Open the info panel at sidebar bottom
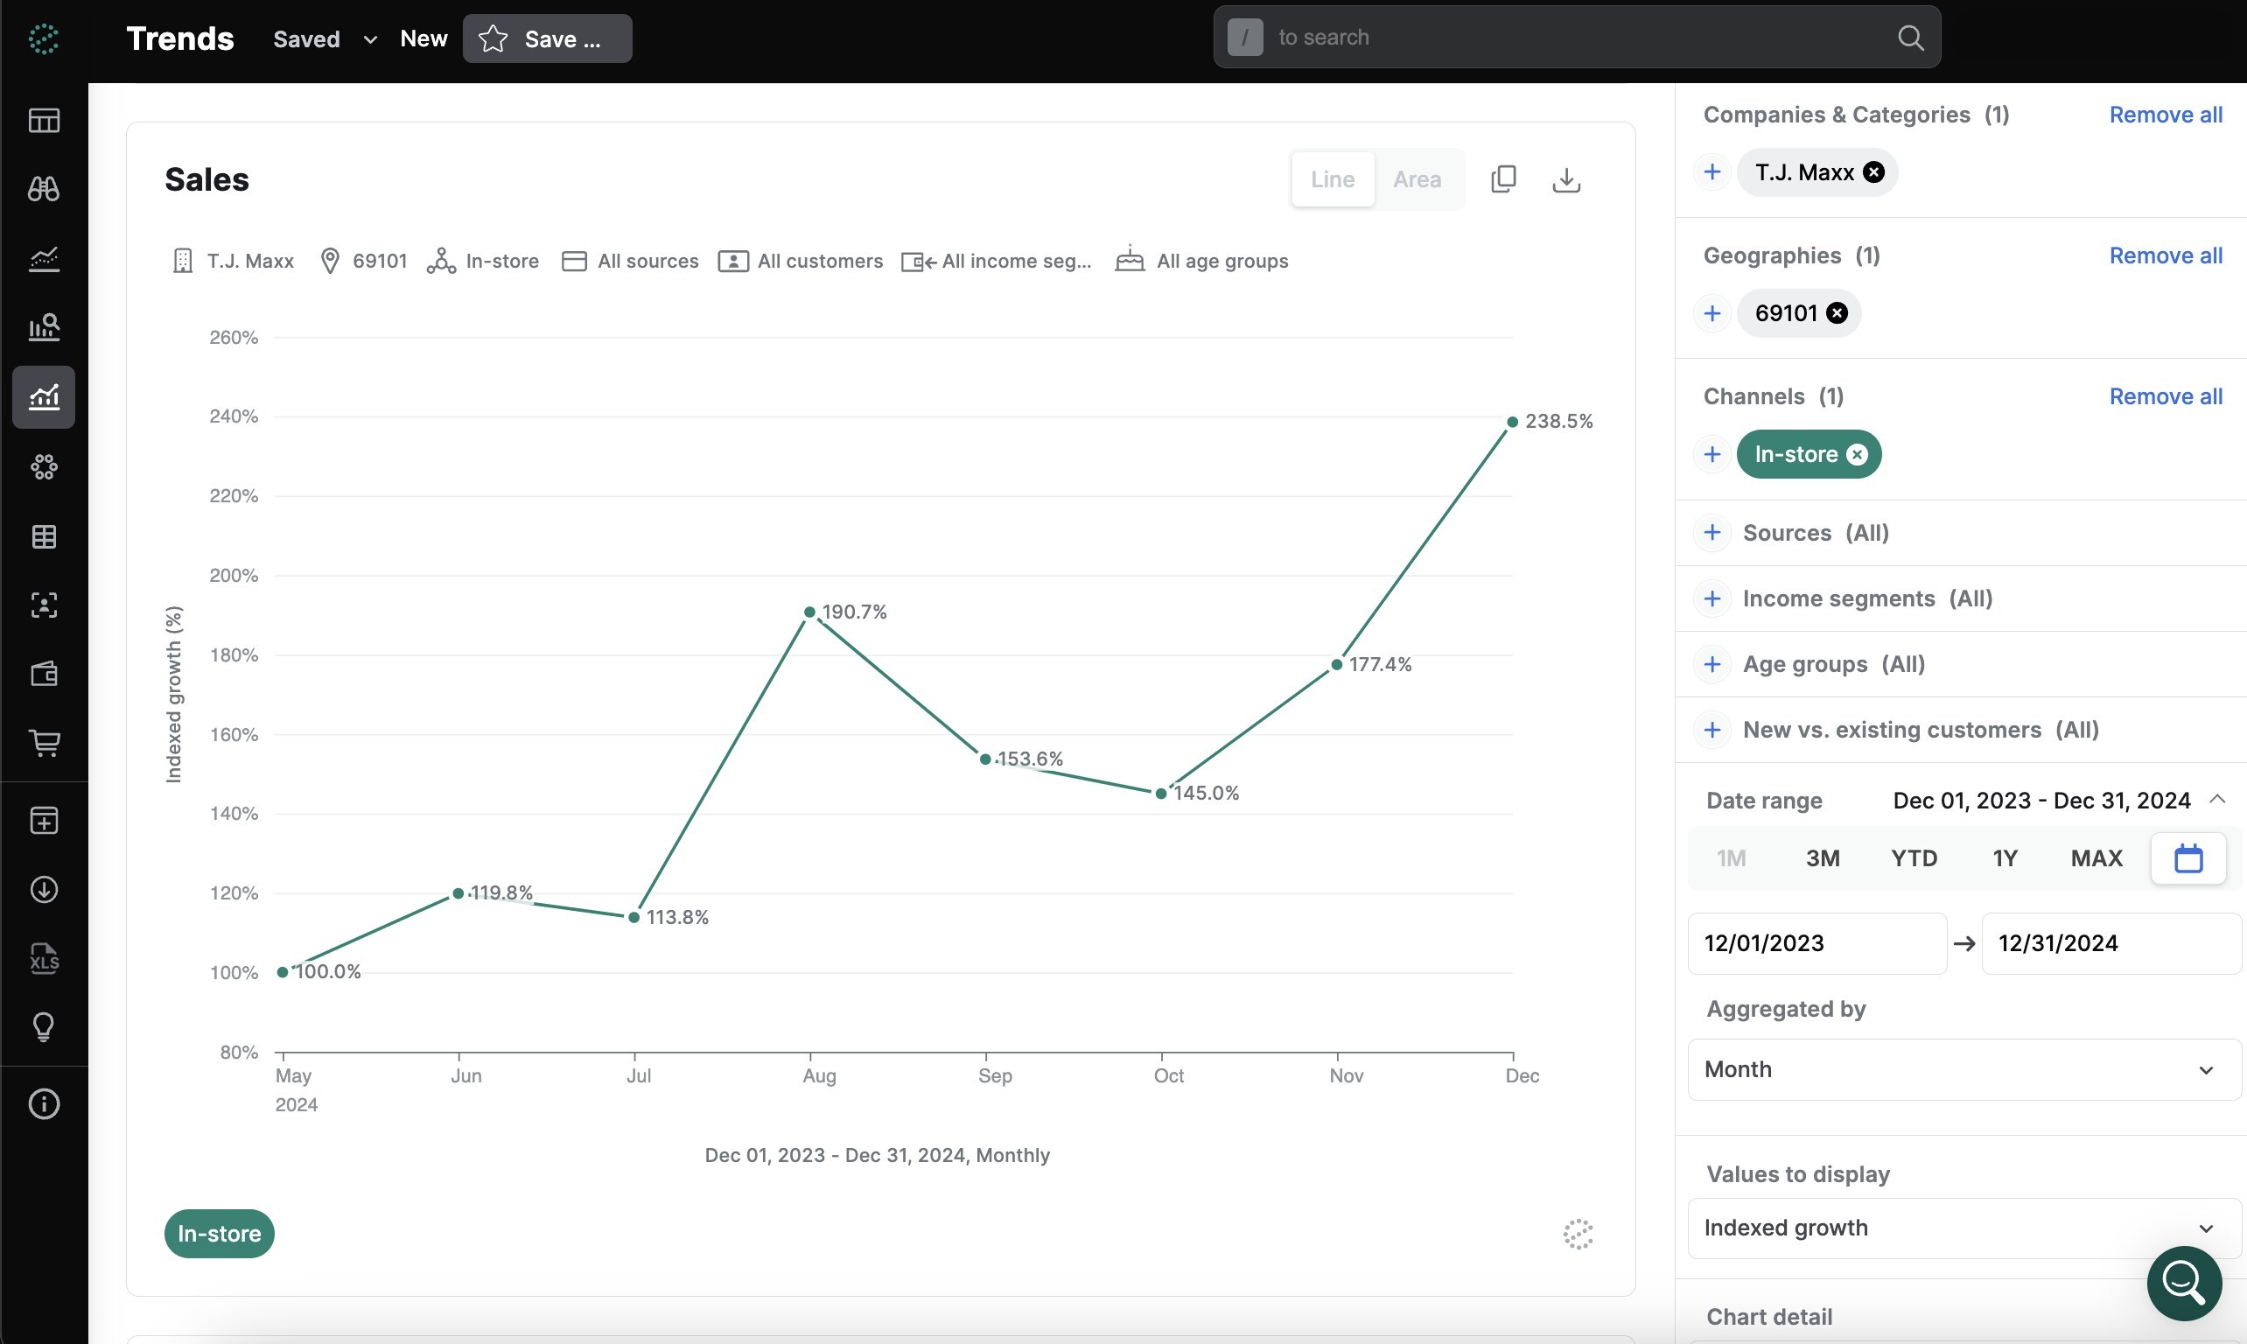 pyautogui.click(x=45, y=1103)
